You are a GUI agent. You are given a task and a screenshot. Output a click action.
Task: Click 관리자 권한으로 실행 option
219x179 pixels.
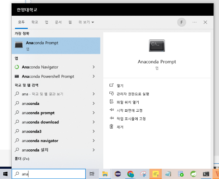[133, 94]
